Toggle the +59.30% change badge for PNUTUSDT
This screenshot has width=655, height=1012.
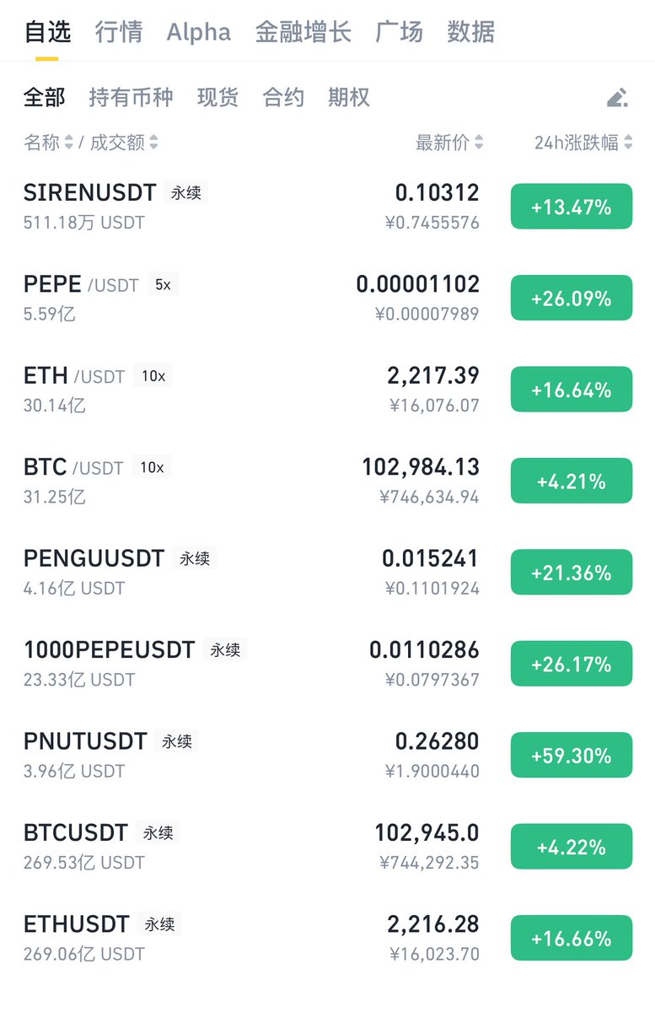point(572,756)
